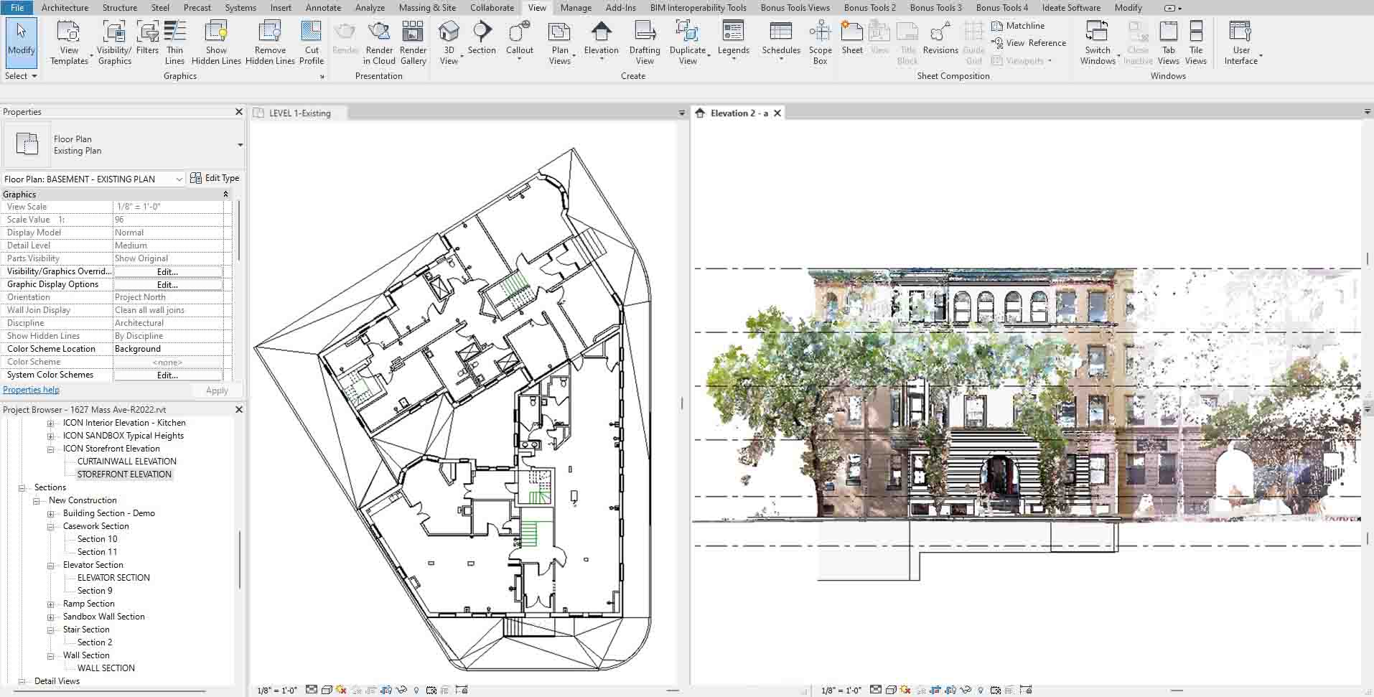Close the Elevation 2 - a view tab
The height and width of the screenshot is (697, 1374).
[777, 113]
